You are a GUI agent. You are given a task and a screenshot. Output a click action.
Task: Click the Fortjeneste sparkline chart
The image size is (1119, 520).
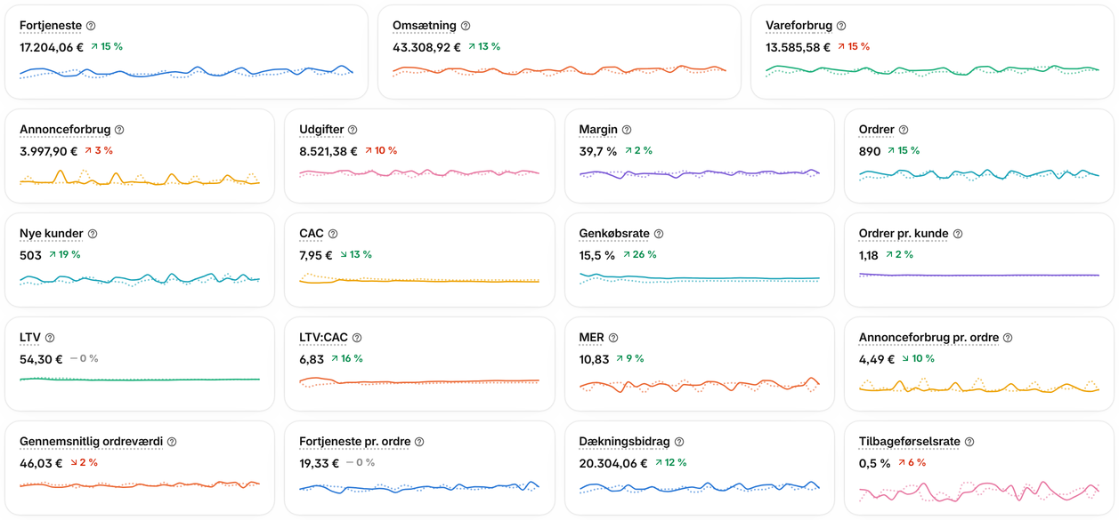[186, 72]
